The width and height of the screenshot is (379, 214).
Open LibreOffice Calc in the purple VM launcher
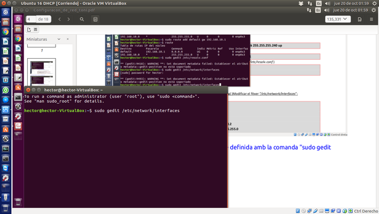[18, 58]
